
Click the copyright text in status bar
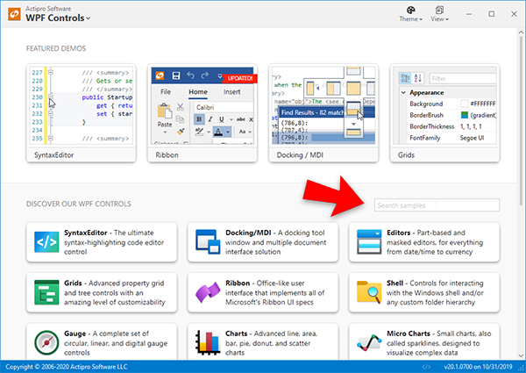(x=67, y=367)
